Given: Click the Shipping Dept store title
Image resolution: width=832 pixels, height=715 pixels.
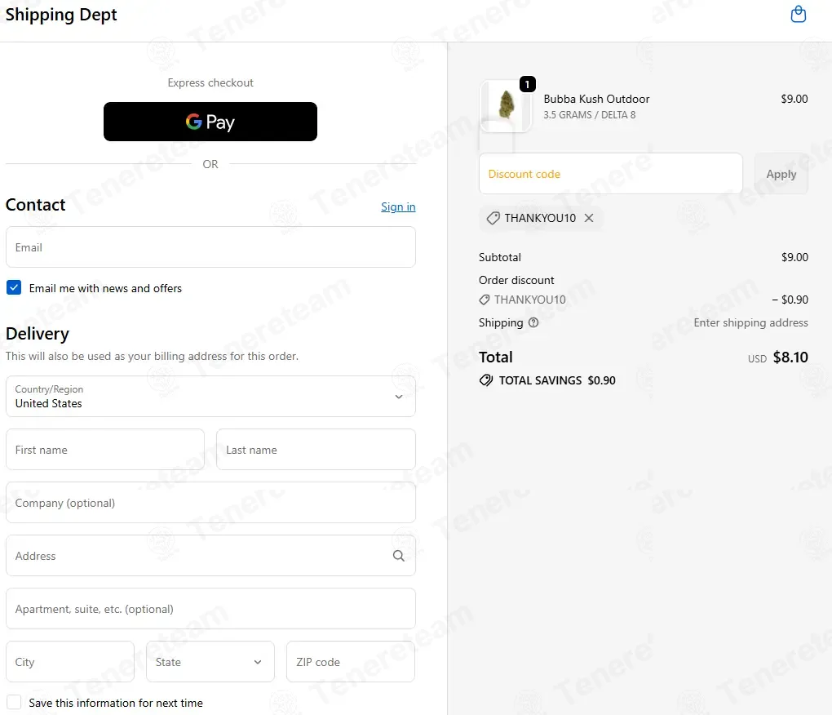Looking at the screenshot, I should tap(61, 15).
